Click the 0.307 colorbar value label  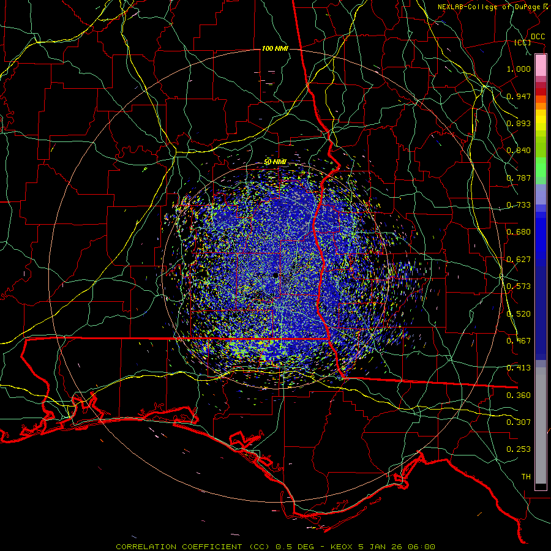(519, 422)
